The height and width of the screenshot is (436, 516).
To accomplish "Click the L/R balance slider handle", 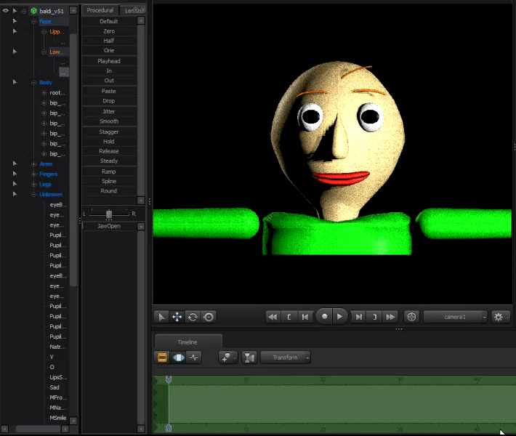I will pos(109,214).
